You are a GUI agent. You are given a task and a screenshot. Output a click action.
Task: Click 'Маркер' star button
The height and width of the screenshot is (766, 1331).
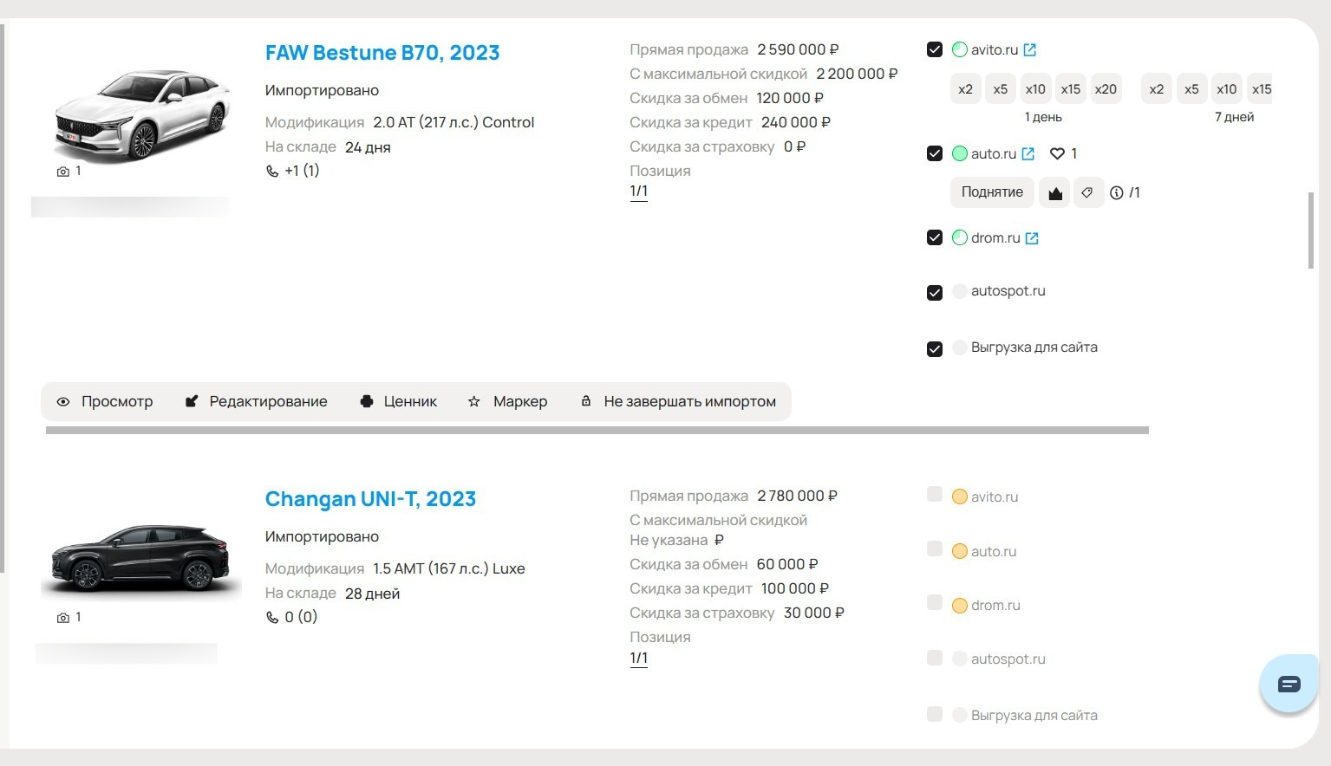point(508,402)
